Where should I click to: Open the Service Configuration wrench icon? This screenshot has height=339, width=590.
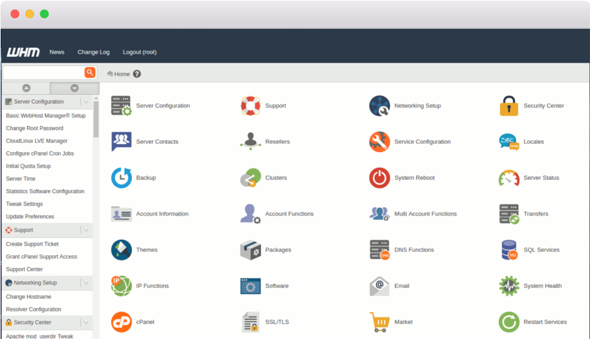[379, 142]
